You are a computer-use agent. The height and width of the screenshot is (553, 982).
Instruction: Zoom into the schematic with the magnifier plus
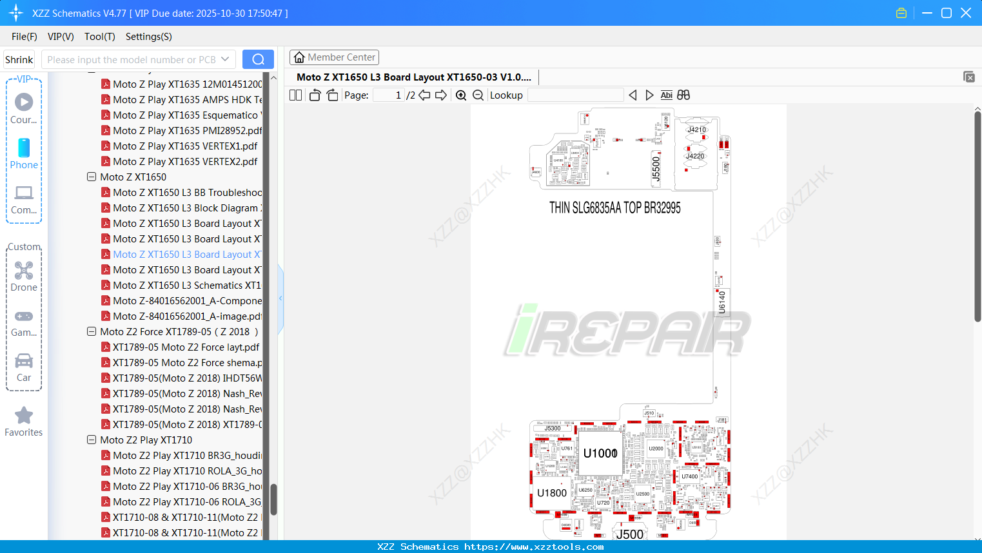pos(461,95)
